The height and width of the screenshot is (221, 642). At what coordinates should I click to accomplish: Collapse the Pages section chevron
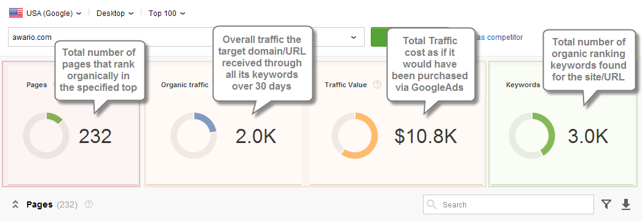coord(15,204)
